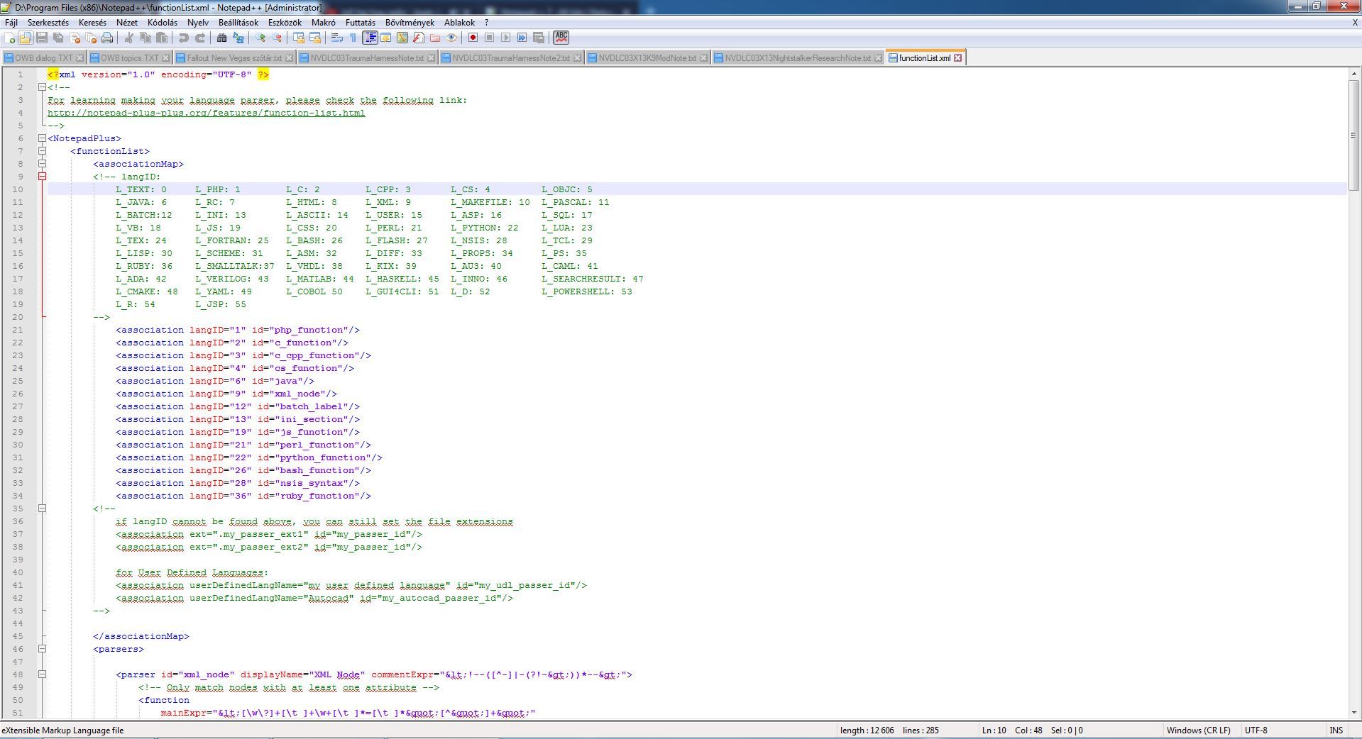Switch to NVDLC03X13NightstalkerResearchNote.txt tab

797,58
